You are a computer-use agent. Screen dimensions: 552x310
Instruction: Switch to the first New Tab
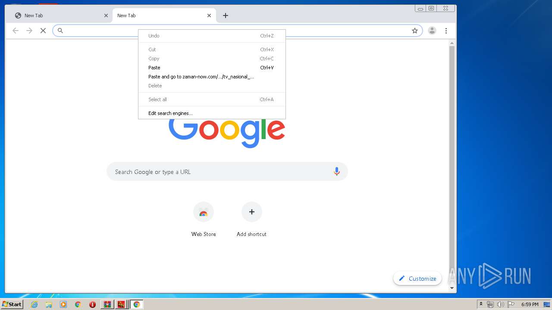point(60,15)
